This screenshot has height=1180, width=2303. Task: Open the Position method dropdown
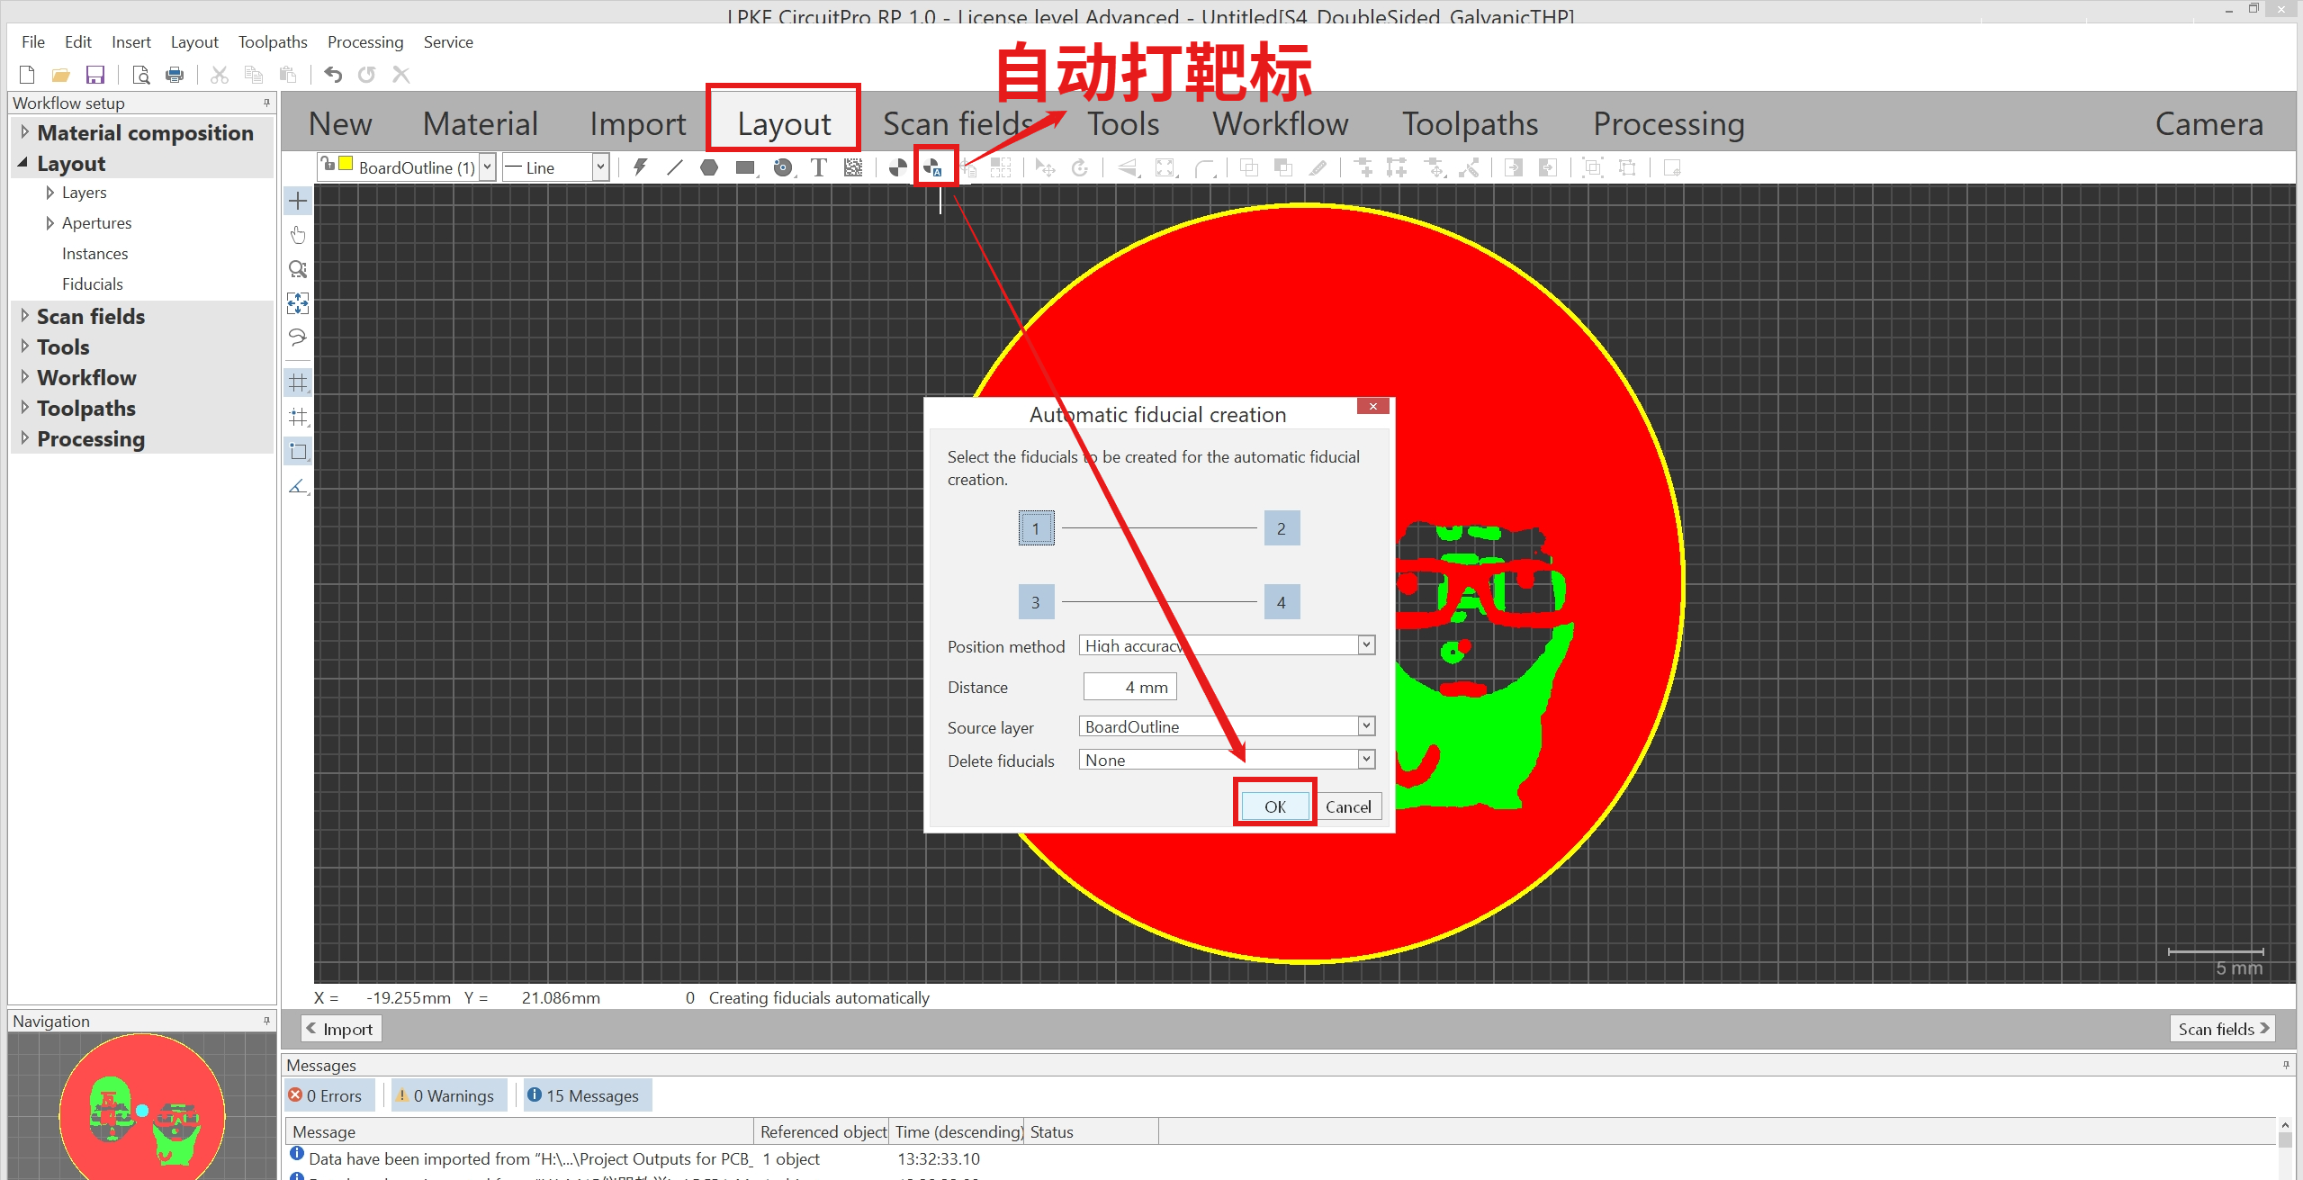[x=1365, y=644]
